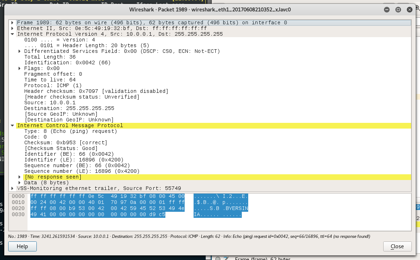The height and width of the screenshot is (260, 420).
Task: Expand the Data (8 bytes) row
Action: (x=19, y=182)
